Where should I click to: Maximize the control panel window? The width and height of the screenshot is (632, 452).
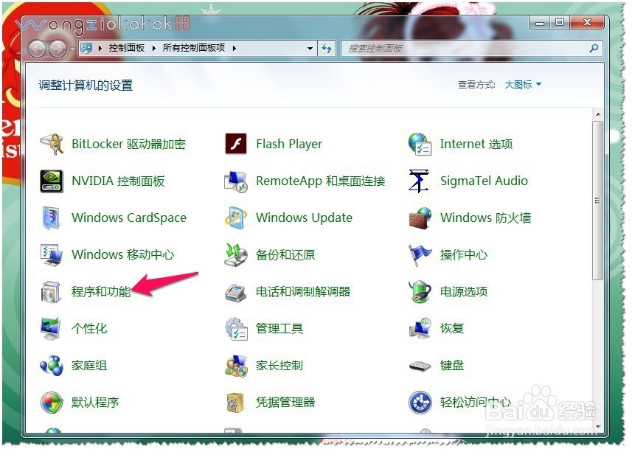560,23
